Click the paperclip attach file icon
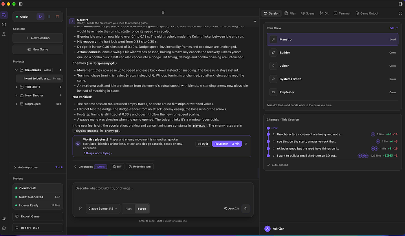This screenshot has height=236, width=405. pos(80,208)
